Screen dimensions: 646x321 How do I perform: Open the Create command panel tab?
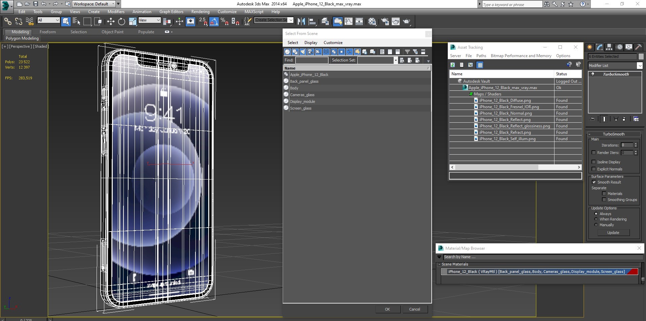pos(590,47)
